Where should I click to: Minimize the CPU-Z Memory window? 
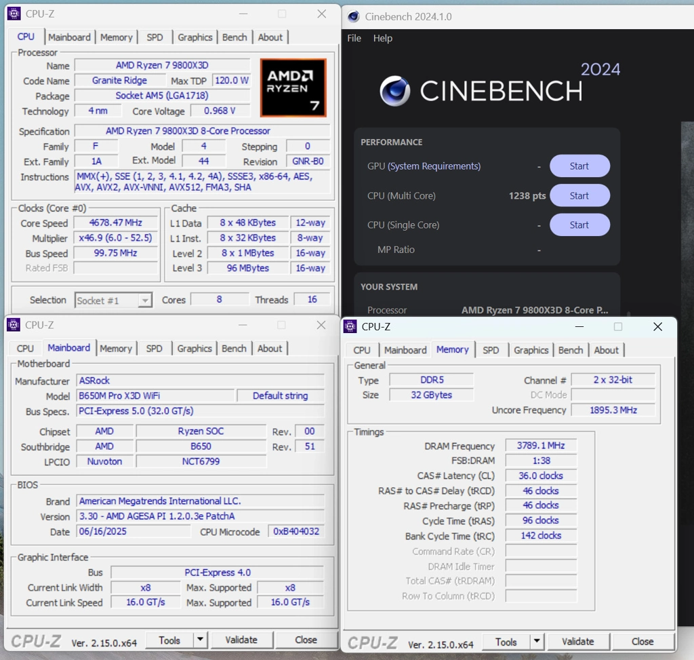pyautogui.click(x=579, y=327)
